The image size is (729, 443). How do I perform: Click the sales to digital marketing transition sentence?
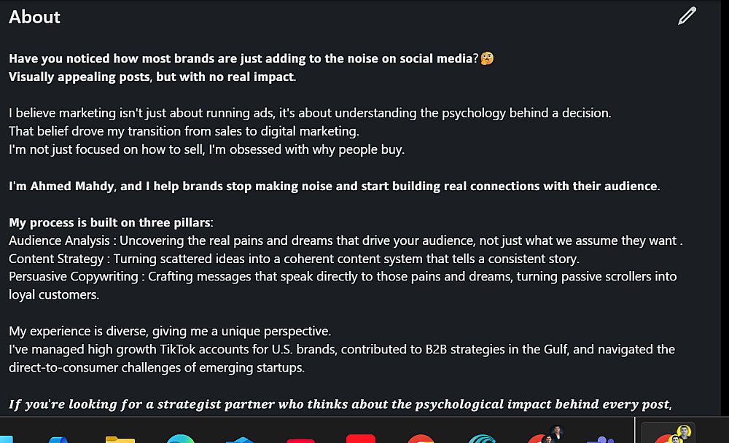184,131
